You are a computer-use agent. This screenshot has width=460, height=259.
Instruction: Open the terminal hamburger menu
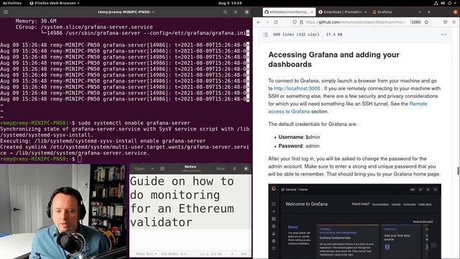tap(235, 12)
